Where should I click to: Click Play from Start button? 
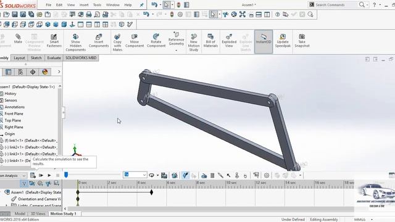pyautogui.click(x=41, y=175)
